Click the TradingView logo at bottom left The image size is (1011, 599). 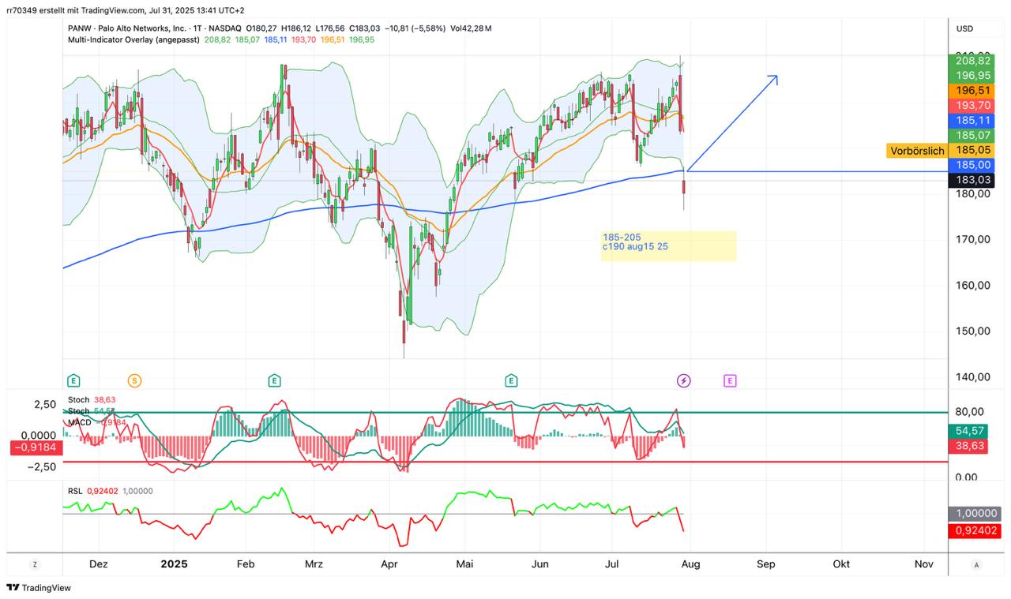(x=39, y=588)
